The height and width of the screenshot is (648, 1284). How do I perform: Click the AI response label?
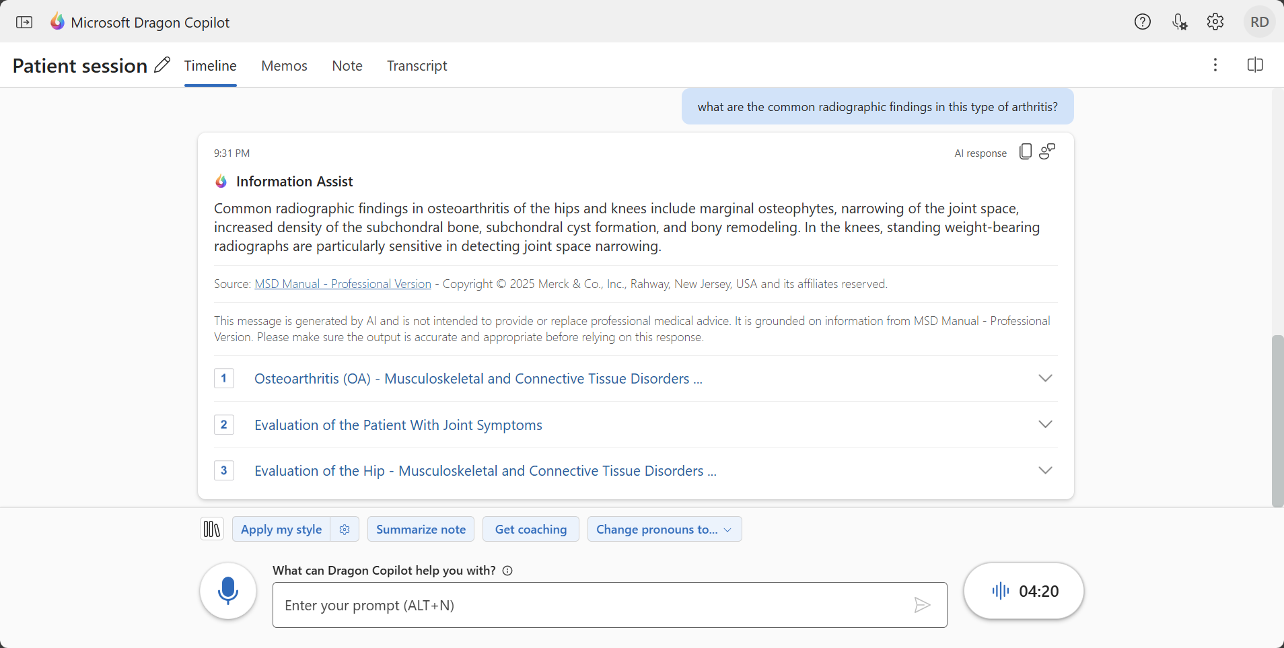tap(980, 153)
